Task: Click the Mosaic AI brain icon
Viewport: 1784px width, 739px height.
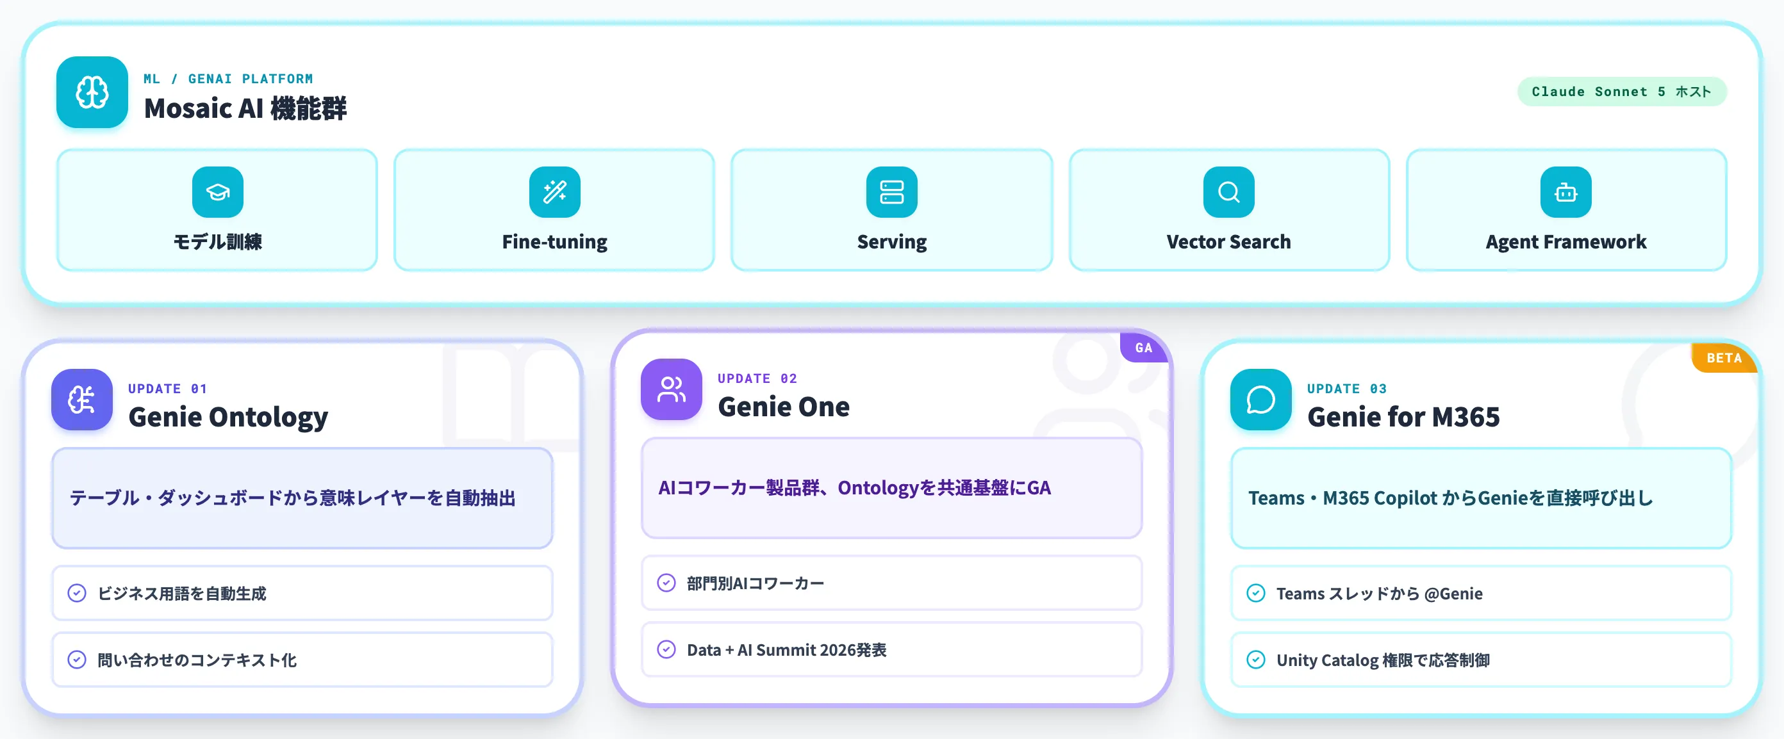Action: click(x=92, y=92)
